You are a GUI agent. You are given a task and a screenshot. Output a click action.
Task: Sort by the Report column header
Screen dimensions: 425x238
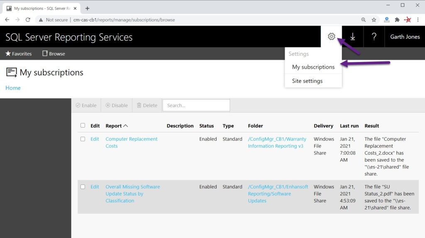pyautogui.click(x=116, y=126)
